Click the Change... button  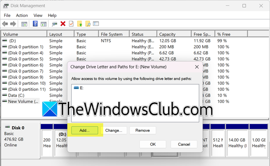114,131
